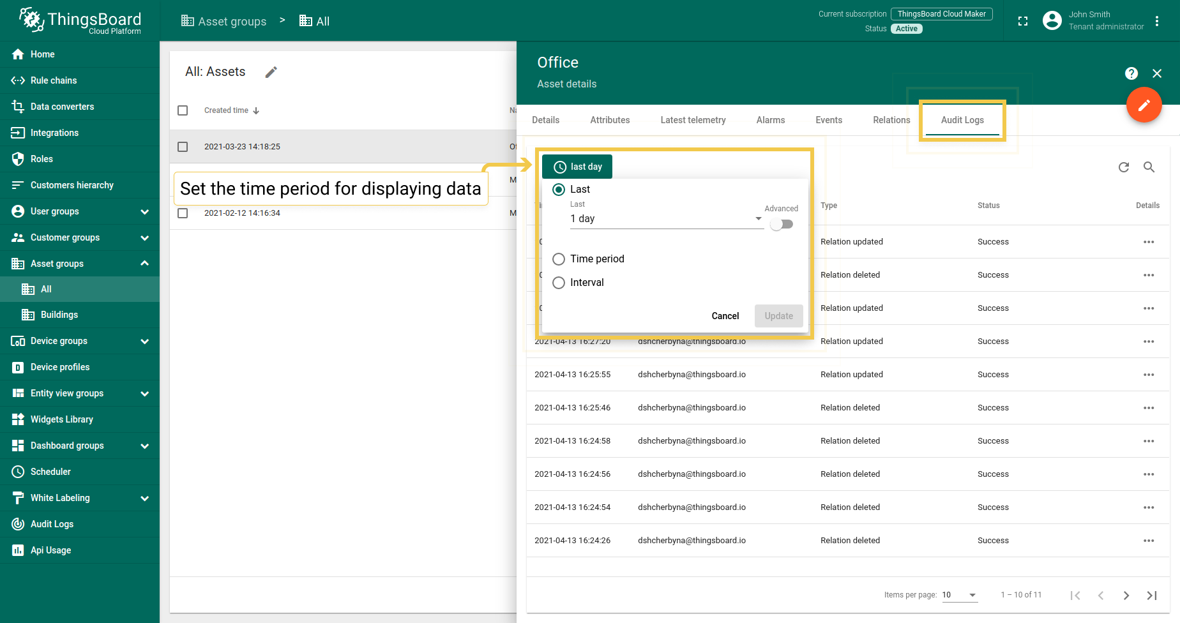Sort by Created time arrow
The image size is (1180, 623).
tap(256, 110)
